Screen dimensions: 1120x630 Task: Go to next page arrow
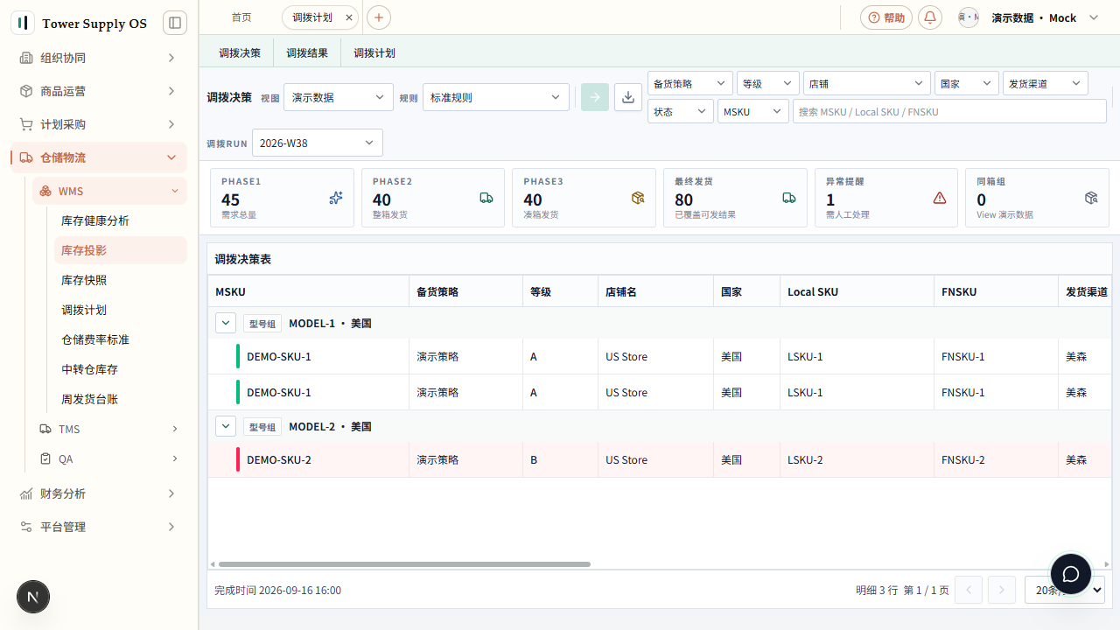(x=1002, y=590)
